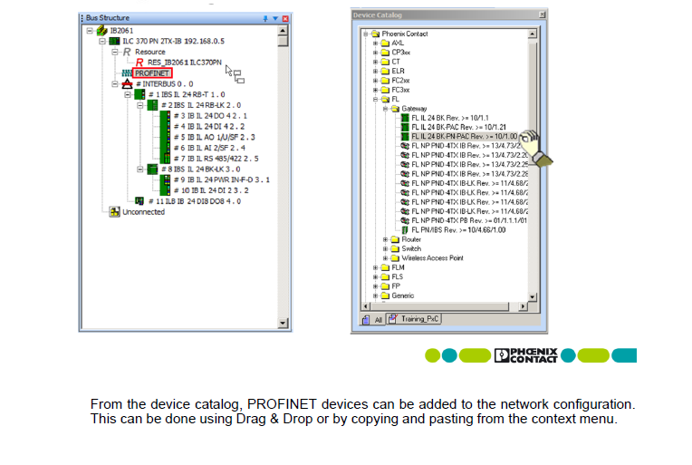
Task: Open the Bus Structure panel dropdown arrow
Action: (x=275, y=18)
